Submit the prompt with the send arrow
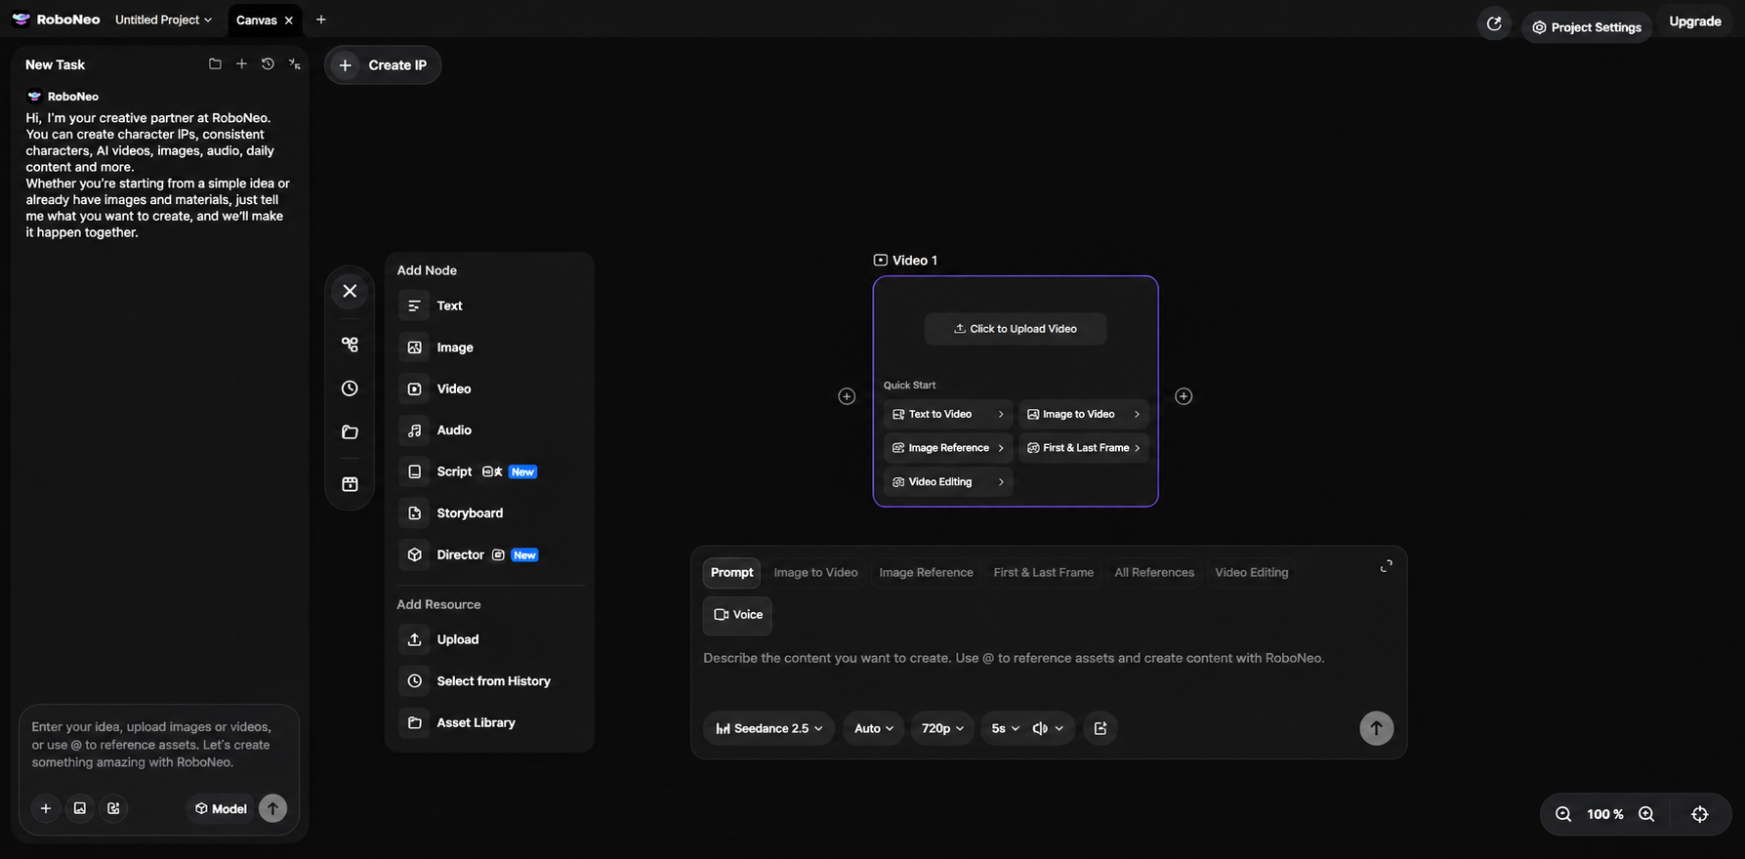 [x=1377, y=728]
